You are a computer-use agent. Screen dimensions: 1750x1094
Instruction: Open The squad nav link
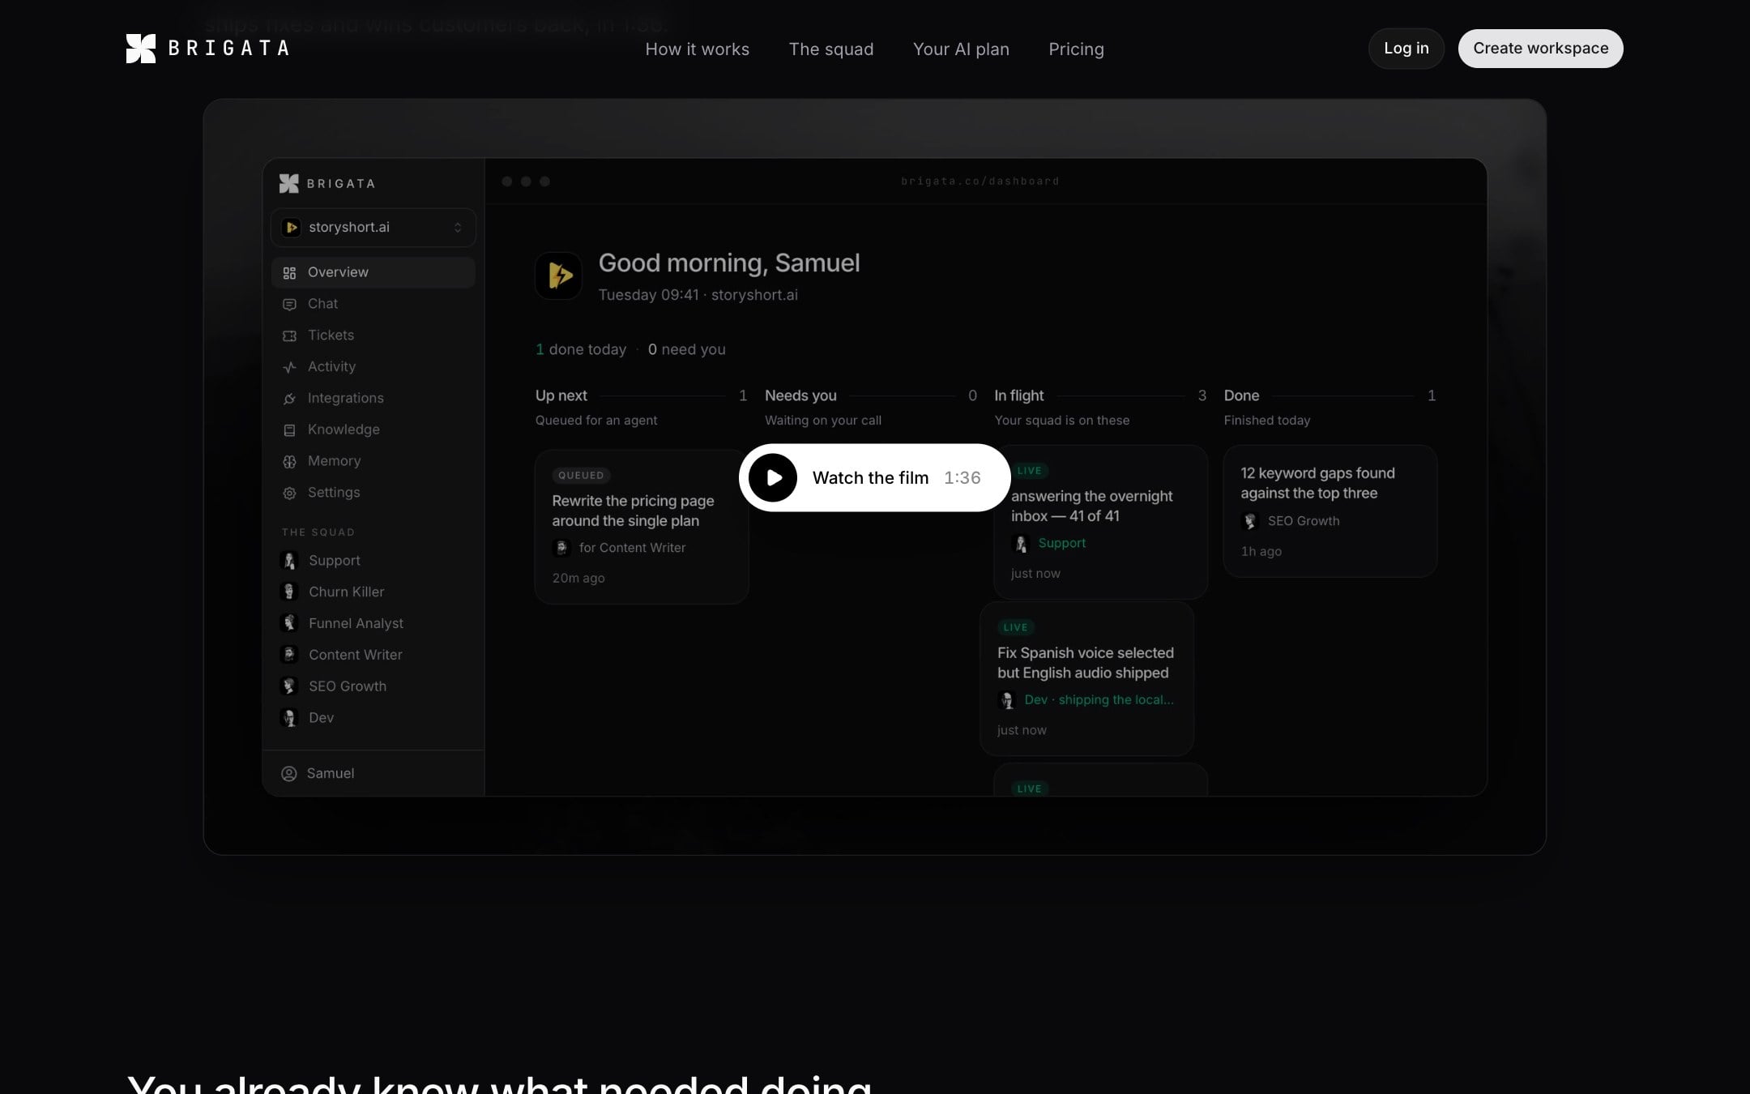coord(831,49)
